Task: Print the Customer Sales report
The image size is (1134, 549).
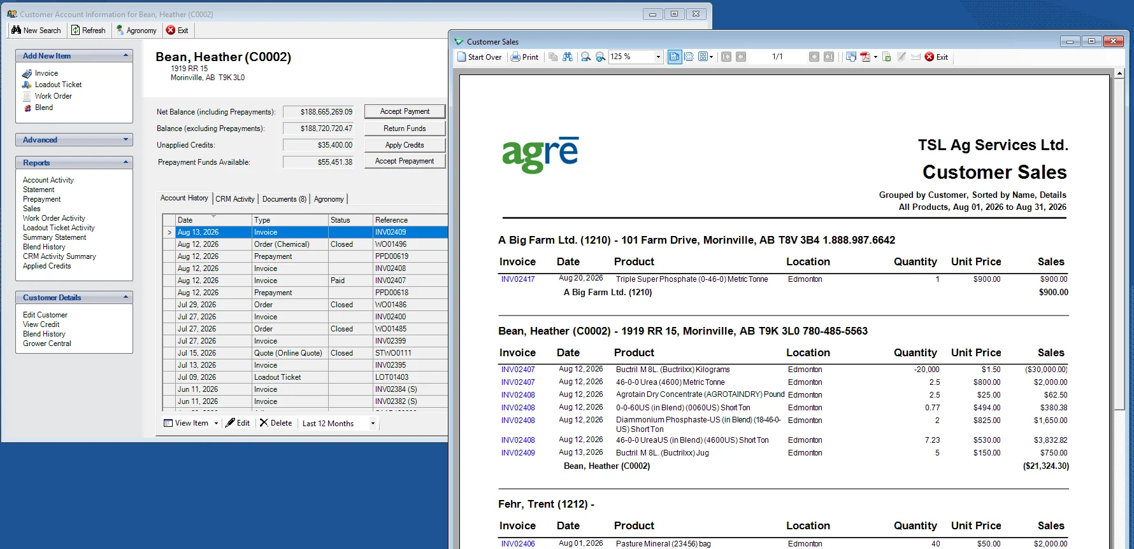Action: pyautogui.click(x=525, y=57)
